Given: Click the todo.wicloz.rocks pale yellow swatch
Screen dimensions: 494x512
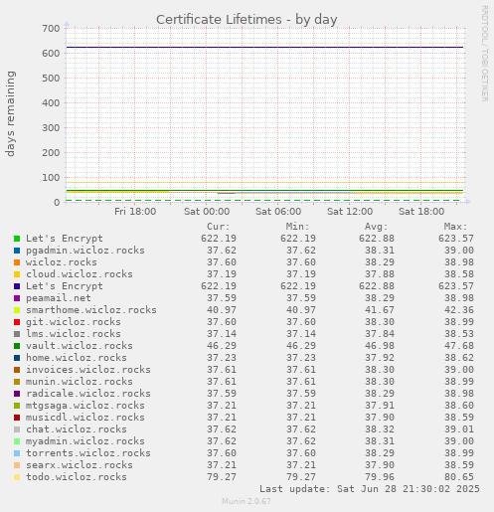Looking at the screenshot, I should tap(17, 477).
